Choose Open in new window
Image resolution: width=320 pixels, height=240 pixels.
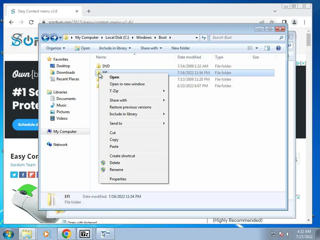point(134,84)
